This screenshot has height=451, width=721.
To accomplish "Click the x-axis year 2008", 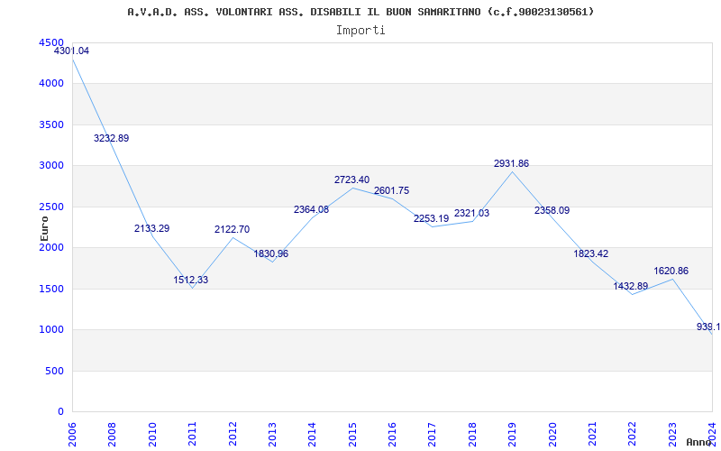I will (112, 434).
